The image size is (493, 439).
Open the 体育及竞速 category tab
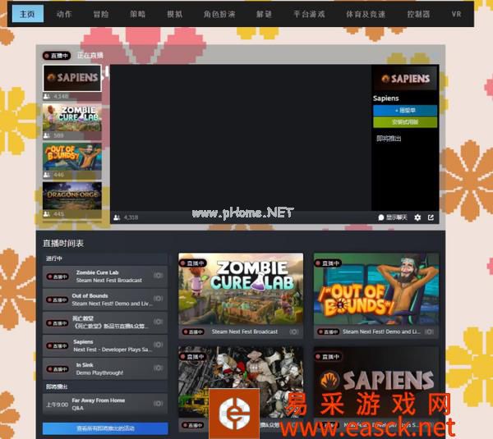[362, 14]
